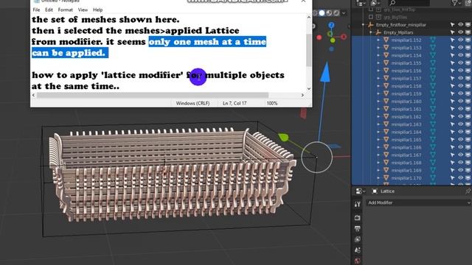Expand the minipillar1.166 tree item
Screen dimensions: 472x265
[378, 147]
